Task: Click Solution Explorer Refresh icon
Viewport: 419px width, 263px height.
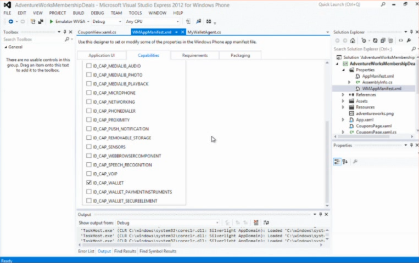Action: click(x=375, y=41)
